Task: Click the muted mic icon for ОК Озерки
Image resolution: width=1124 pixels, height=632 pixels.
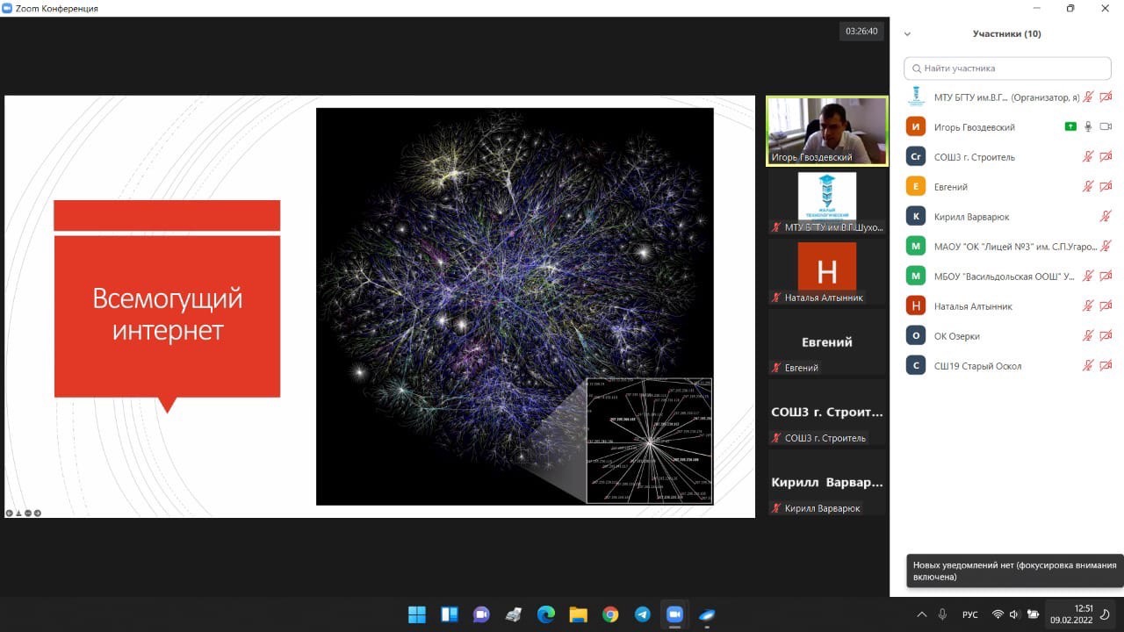Action: [1088, 335]
